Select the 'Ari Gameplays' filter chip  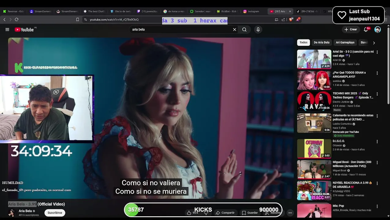coord(345,42)
